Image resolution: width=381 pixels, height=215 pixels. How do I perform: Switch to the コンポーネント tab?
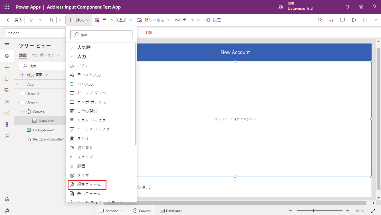coord(45,55)
